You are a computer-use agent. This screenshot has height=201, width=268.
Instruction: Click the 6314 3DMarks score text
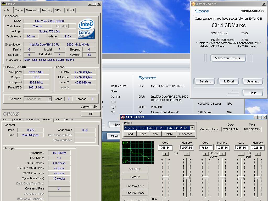[228, 25]
